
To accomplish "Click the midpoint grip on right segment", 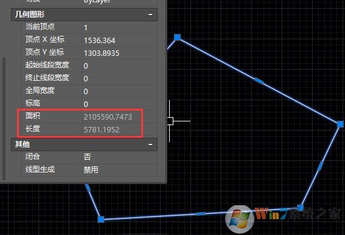I will click(321, 166).
